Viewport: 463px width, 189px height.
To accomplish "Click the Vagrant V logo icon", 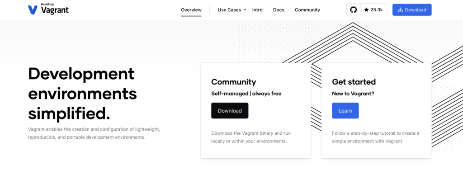I will coord(33,10).
